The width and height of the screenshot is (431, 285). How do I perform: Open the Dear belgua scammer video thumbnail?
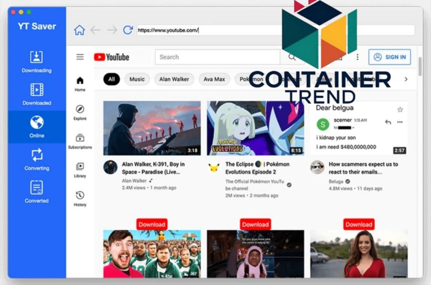[x=359, y=128]
